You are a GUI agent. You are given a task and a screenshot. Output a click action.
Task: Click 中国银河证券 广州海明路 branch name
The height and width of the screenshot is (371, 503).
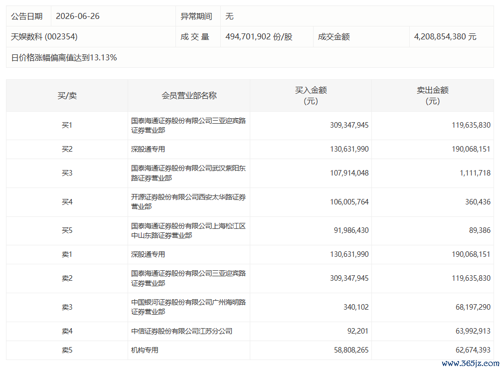(188, 307)
